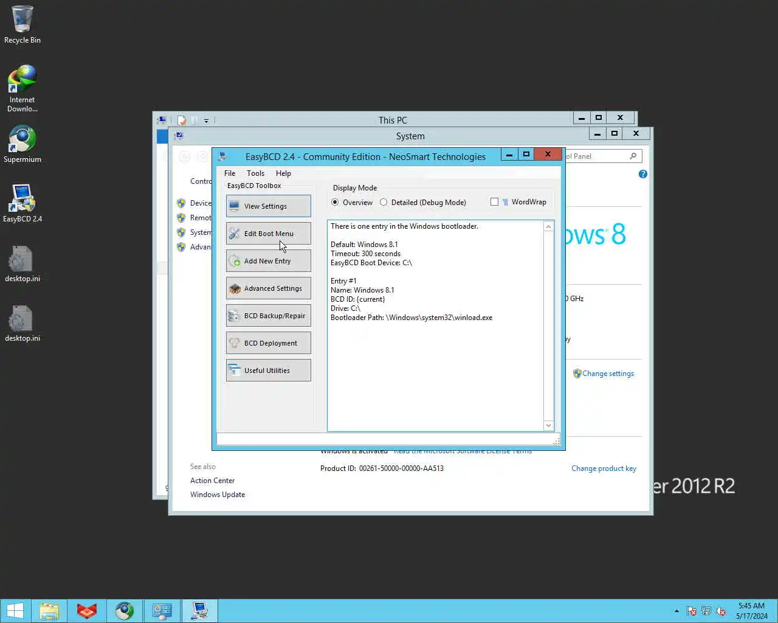Click the muted speaker tray icon
The height and width of the screenshot is (623, 778).
coord(721,611)
